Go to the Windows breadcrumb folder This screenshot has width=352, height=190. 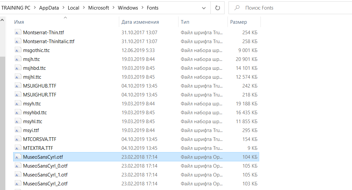pos(128,8)
